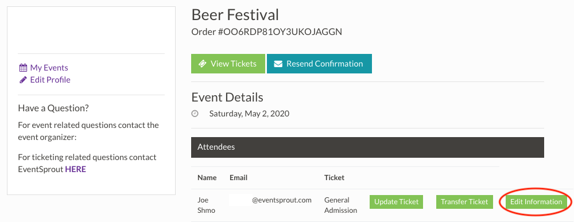
Task: Click the pencil icon beside Edit Profile
Action: coord(23,80)
